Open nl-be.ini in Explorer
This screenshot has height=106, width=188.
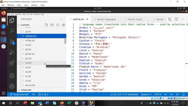pos(41,40)
